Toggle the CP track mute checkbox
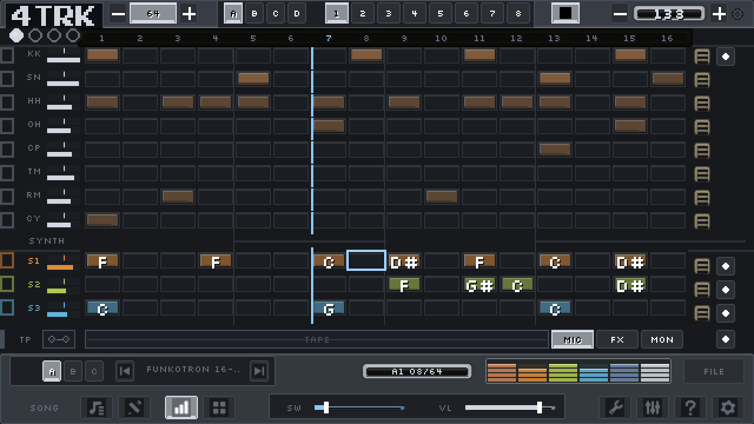This screenshot has height=424, width=754. (7, 150)
